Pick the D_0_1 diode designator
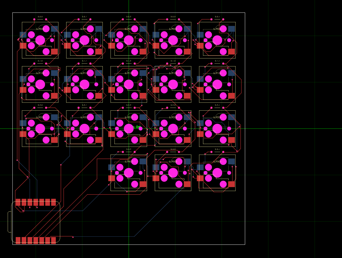Screen dimensions: 342x258 (x=84, y=17)
